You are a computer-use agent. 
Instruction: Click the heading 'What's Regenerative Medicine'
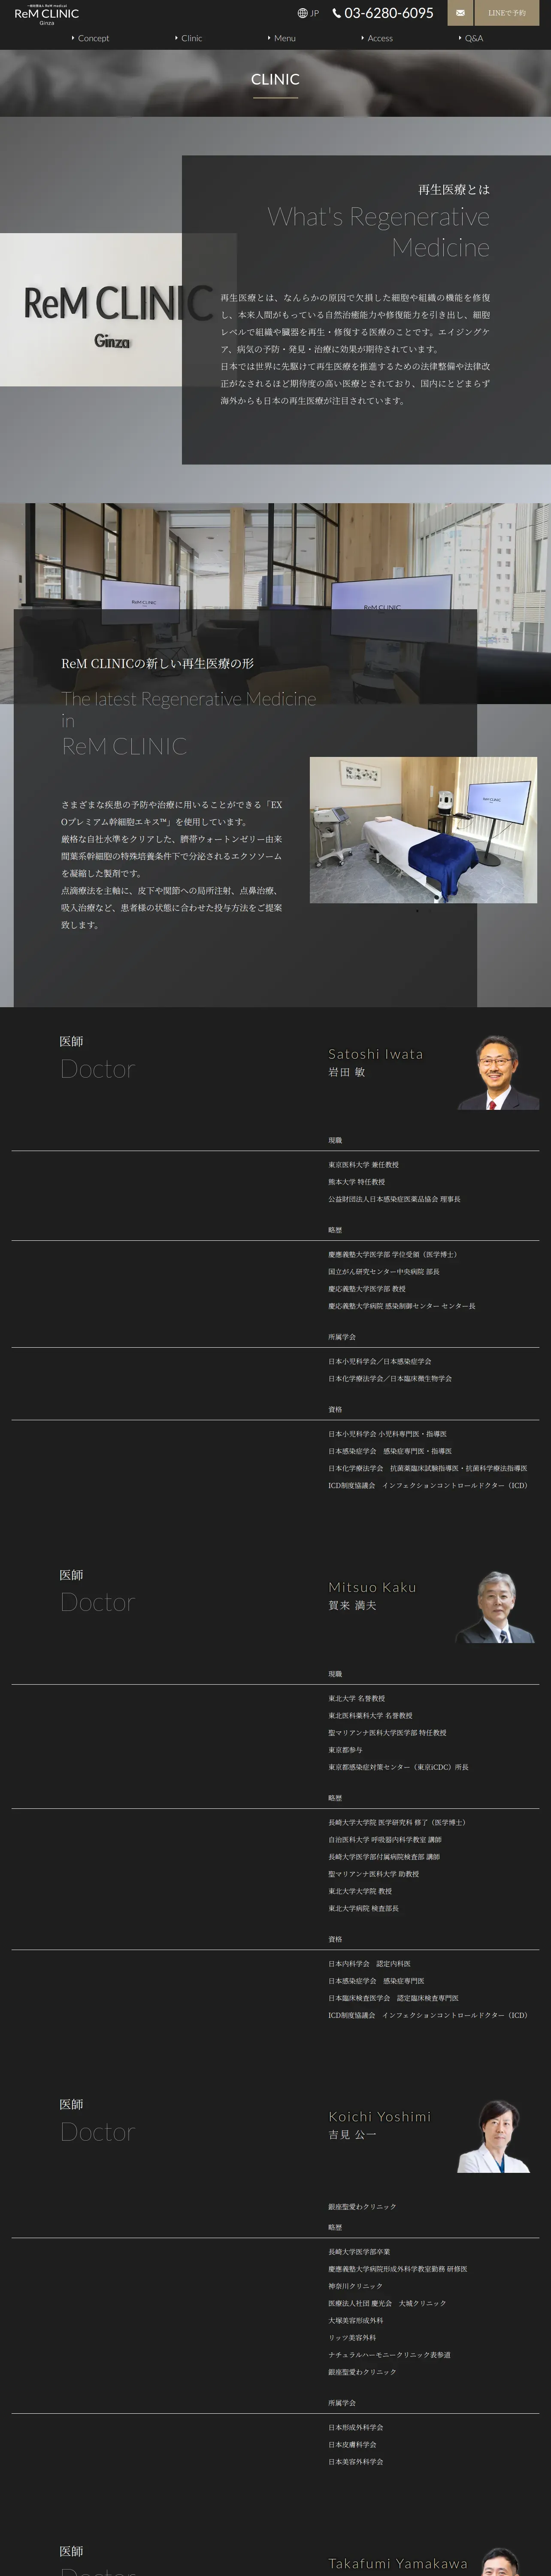click(x=378, y=231)
